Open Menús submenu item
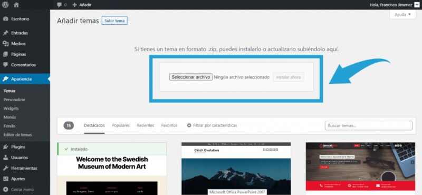The width and height of the screenshot is (422, 195). (9, 118)
